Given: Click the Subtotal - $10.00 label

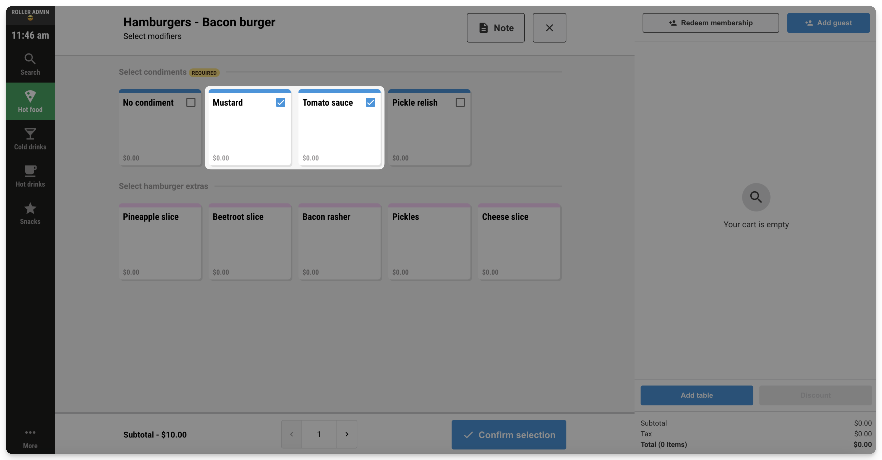Looking at the screenshot, I should 155,435.
